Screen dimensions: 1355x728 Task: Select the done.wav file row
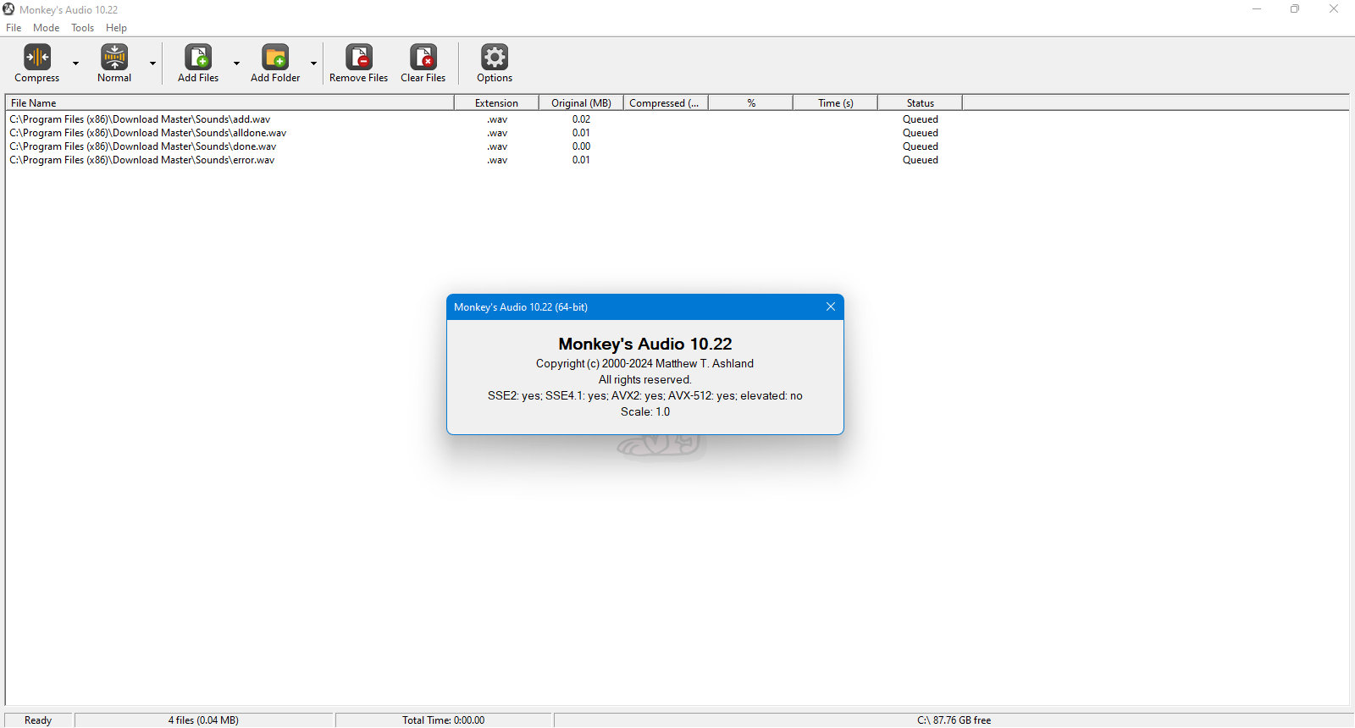click(x=484, y=146)
